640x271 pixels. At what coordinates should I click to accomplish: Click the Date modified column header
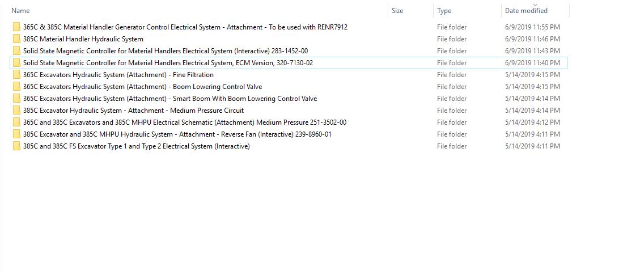(526, 11)
